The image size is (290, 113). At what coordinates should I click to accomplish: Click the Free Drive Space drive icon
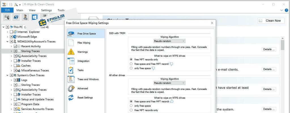click(x=71, y=34)
